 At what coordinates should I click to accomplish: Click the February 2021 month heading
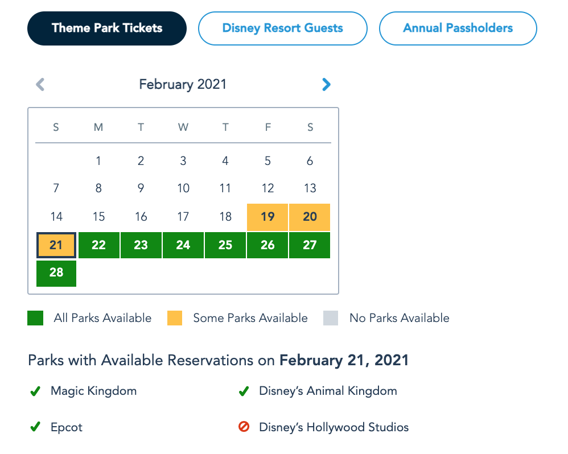[x=183, y=85]
